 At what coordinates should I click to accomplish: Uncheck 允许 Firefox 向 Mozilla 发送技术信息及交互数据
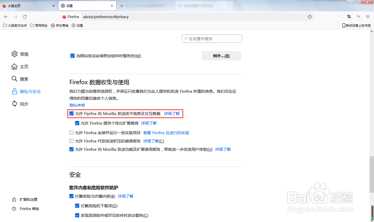(x=71, y=113)
